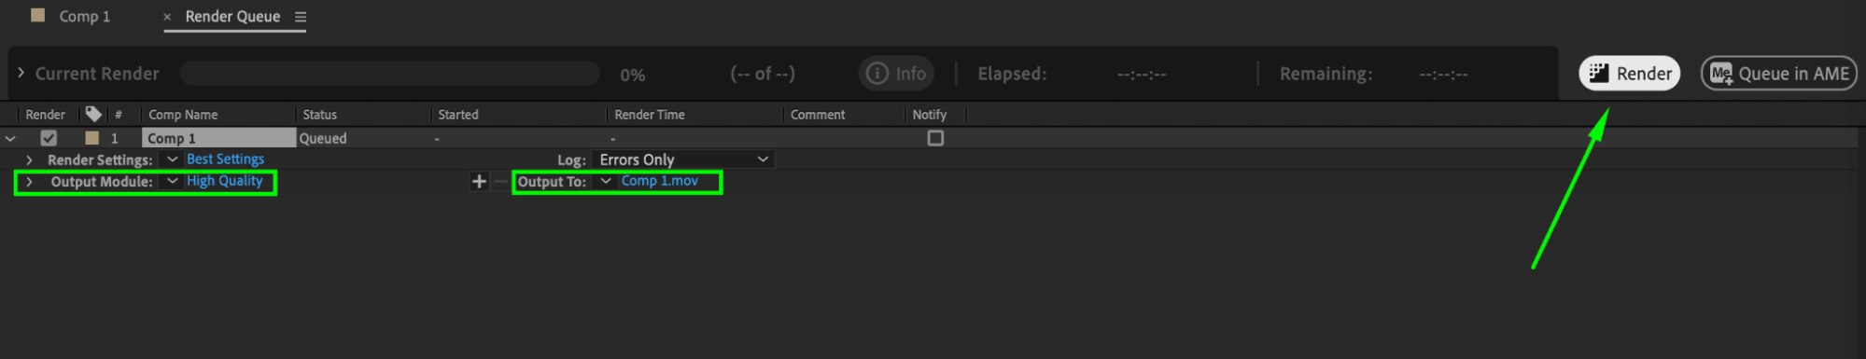
Task: Close the Render Queue tab
Action: [x=167, y=17]
